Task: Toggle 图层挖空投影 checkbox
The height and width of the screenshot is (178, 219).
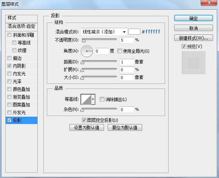Action: [x=84, y=120]
